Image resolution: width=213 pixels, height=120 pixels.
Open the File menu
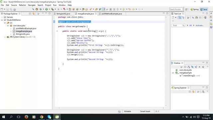click(x=2, y=5)
